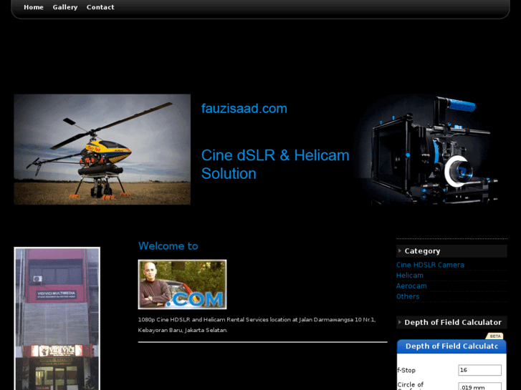Viewport: 521px width, 390px height.
Task: Click the BETA badge on calculator
Action: 494,336
